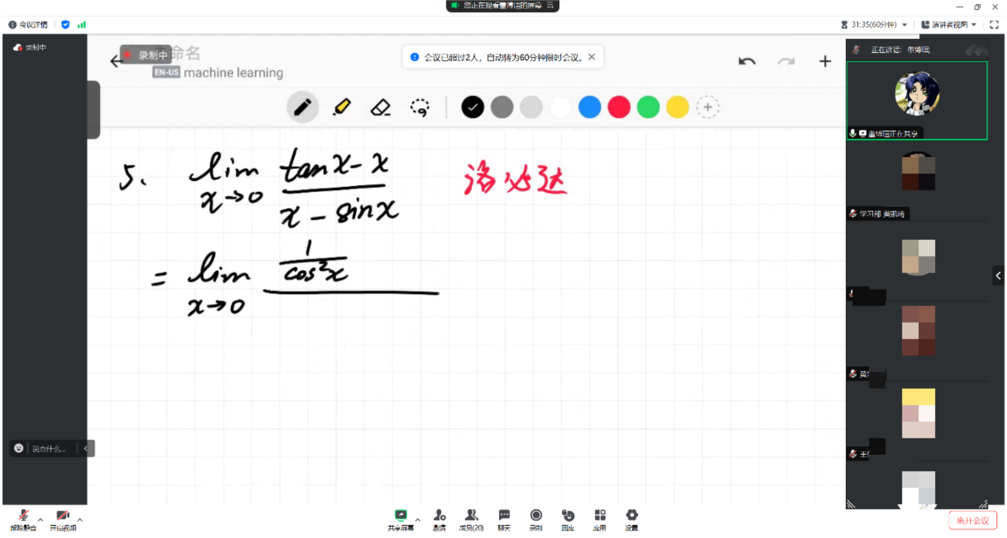
Task: Dismiss the 60-minute limit notification
Action: click(592, 57)
